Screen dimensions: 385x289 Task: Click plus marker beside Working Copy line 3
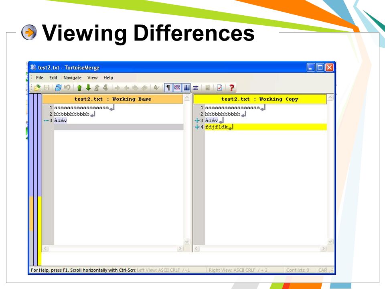click(197, 120)
